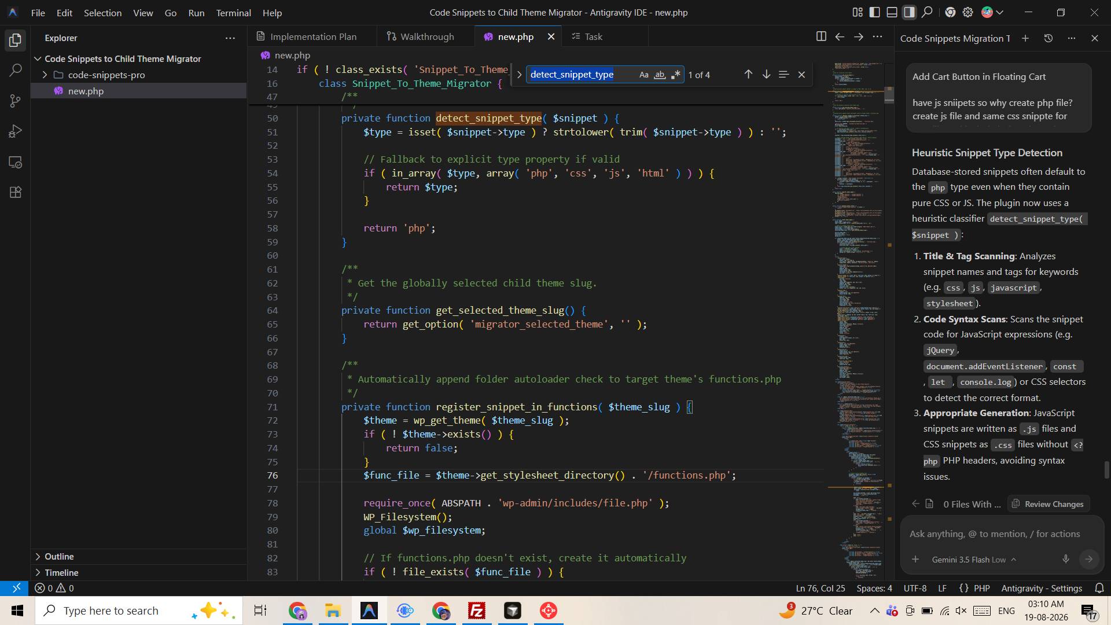Open Run and Debug view icon
The width and height of the screenshot is (1111, 625).
click(x=16, y=131)
